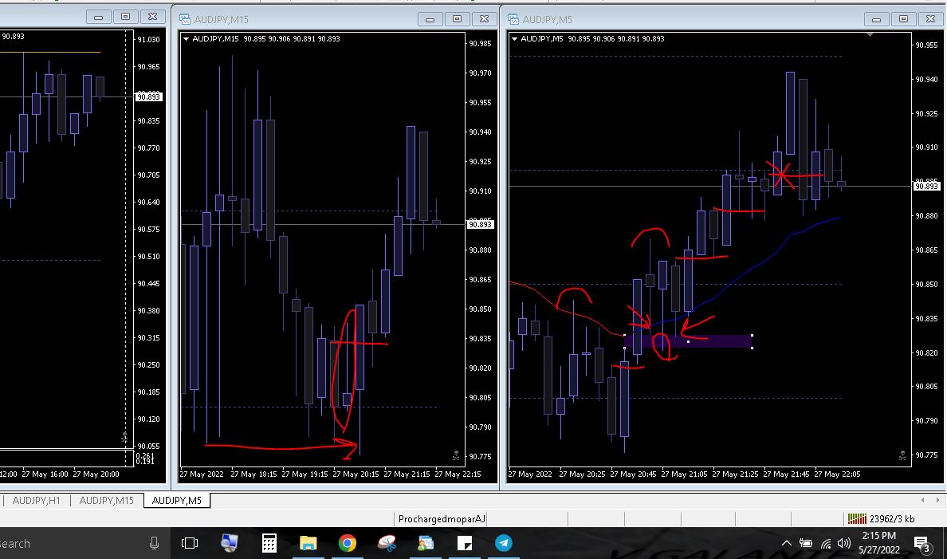This screenshot has width=947, height=559.
Task: Switch to the AUDJPY,H1 chart tab
Action: [36, 500]
